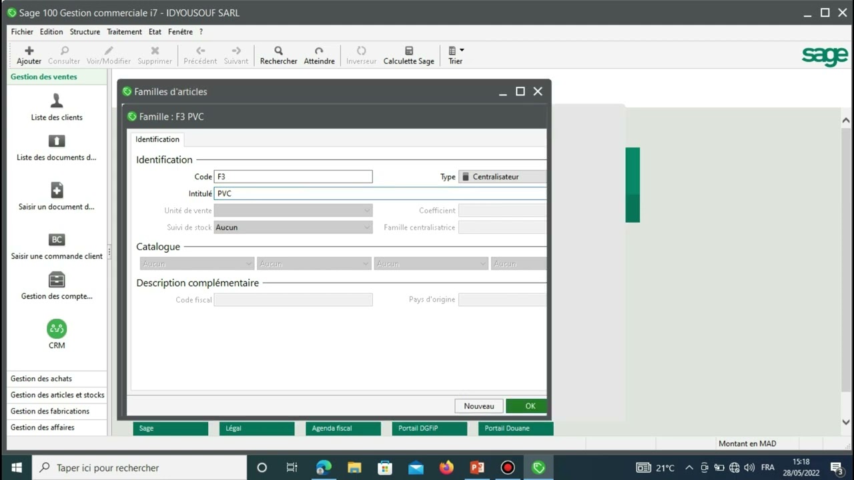Click the Portail DGFiP link button
The width and height of the screenshot is (854, 480).
pos(429,428)
